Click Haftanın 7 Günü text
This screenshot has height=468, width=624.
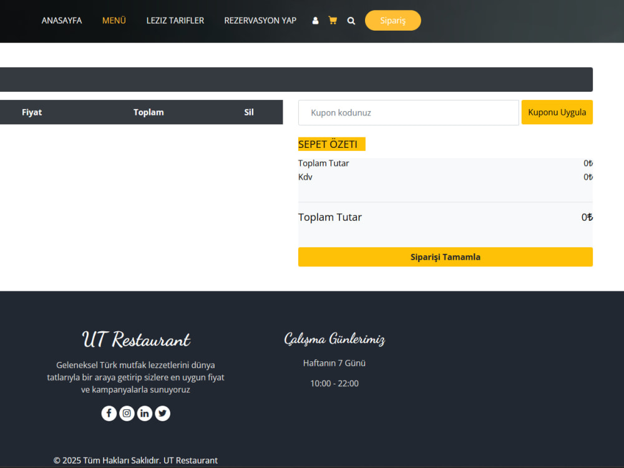tap(334, 363)
